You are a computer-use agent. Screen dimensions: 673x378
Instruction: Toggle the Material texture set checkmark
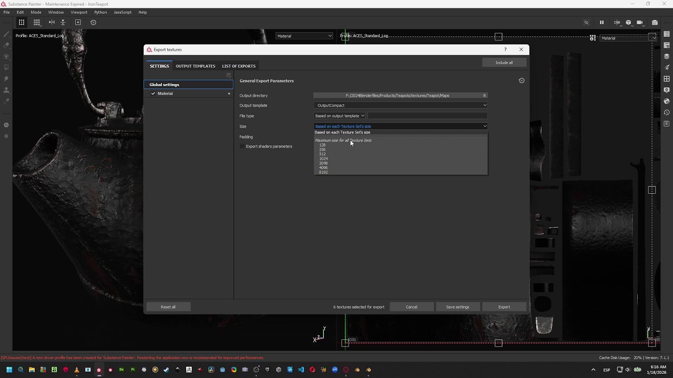coord(153,93)
